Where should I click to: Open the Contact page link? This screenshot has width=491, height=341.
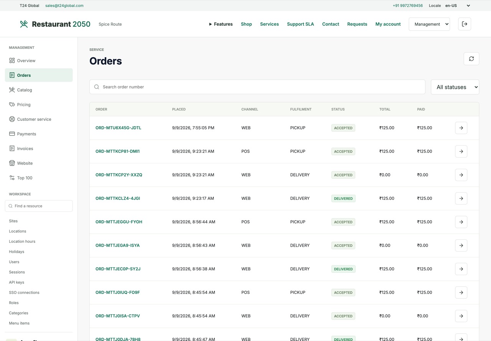point(331,24)
